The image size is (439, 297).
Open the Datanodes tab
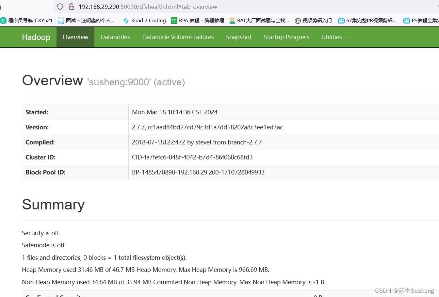(115, 37)
